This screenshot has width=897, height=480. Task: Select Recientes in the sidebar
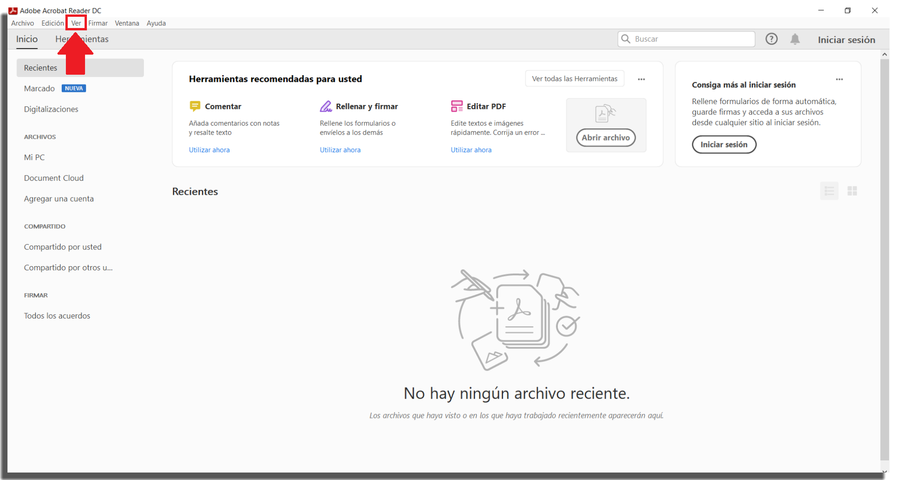point(80,68)
